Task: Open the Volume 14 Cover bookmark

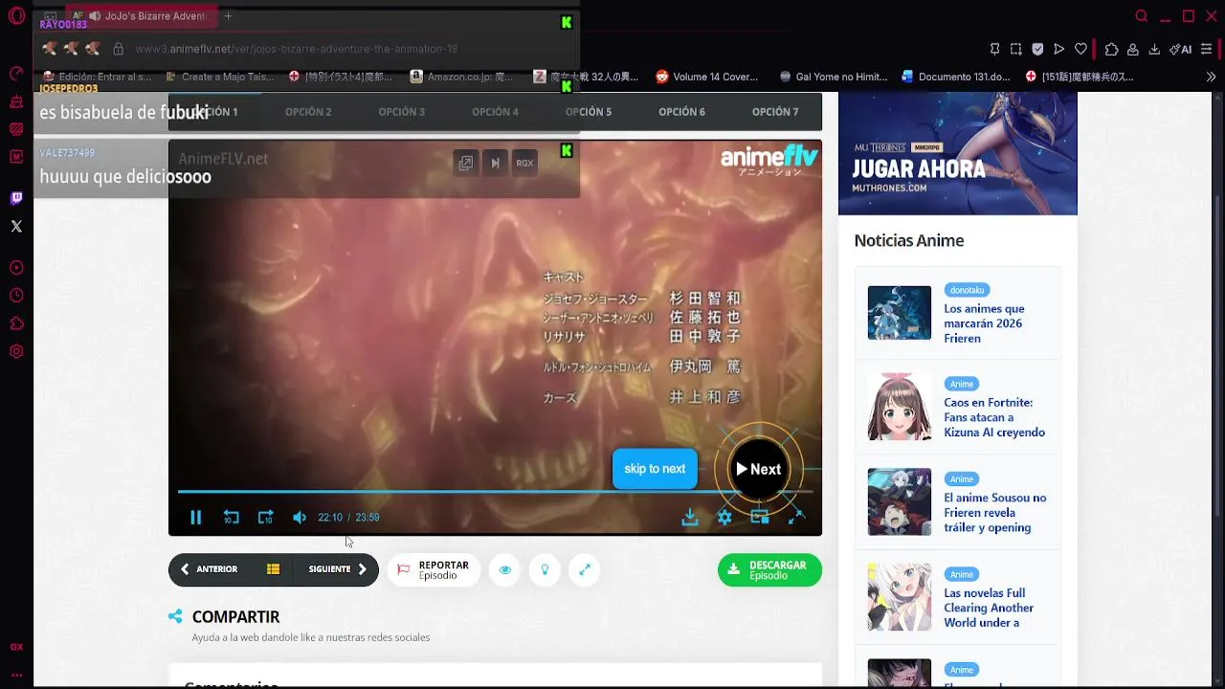Action: coord(706,77)
